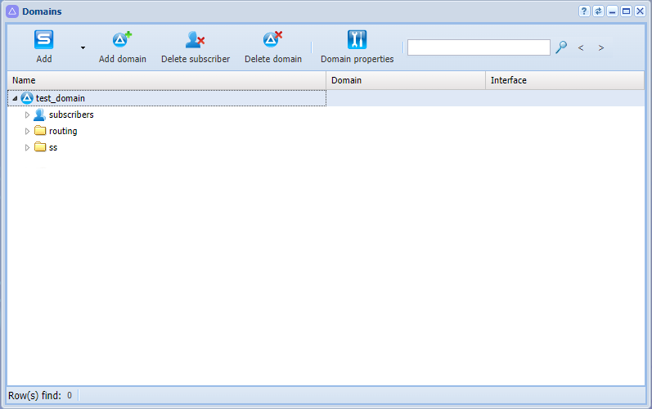Select the test_domain item
Image resolution: width=652 pixels, height=409 pixels.
[61, 98]
